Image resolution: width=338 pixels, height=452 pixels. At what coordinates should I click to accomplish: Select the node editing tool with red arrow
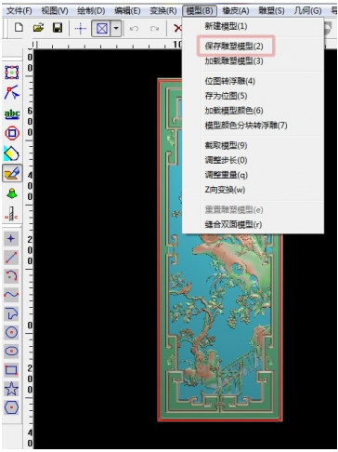(12, 92)
